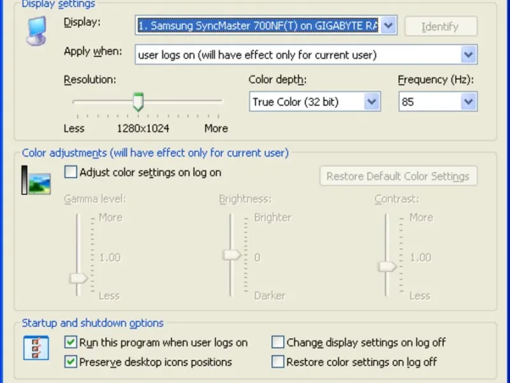Click the Less label beside Resolution slider
The image size is (510, 383).
[x=74, y=129]
